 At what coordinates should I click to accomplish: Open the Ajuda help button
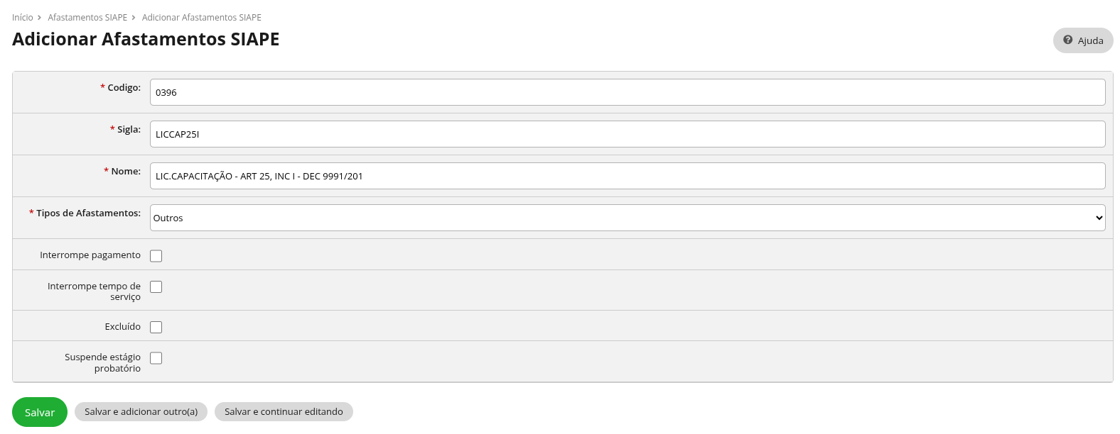click(1083, 40)
